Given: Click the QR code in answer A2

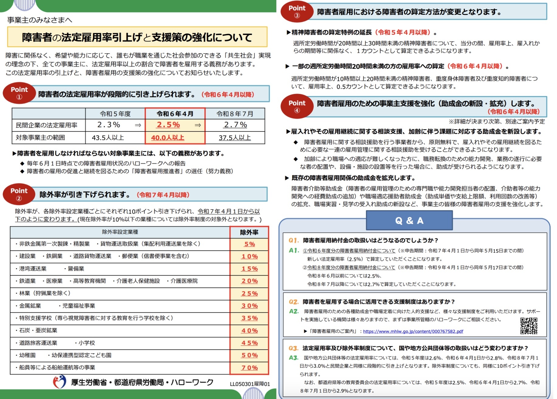Looking at the screenshot, I should [x=528, y=326].
